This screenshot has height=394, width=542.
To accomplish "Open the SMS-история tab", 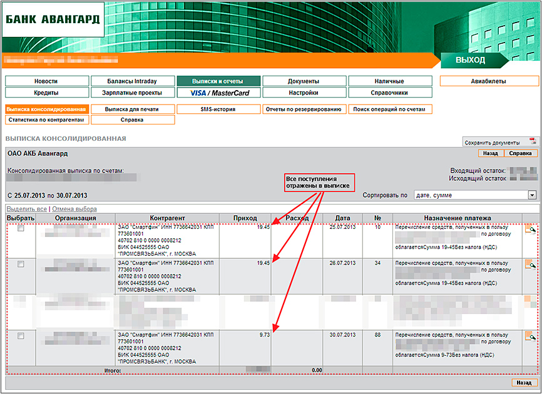I will 218,109.
